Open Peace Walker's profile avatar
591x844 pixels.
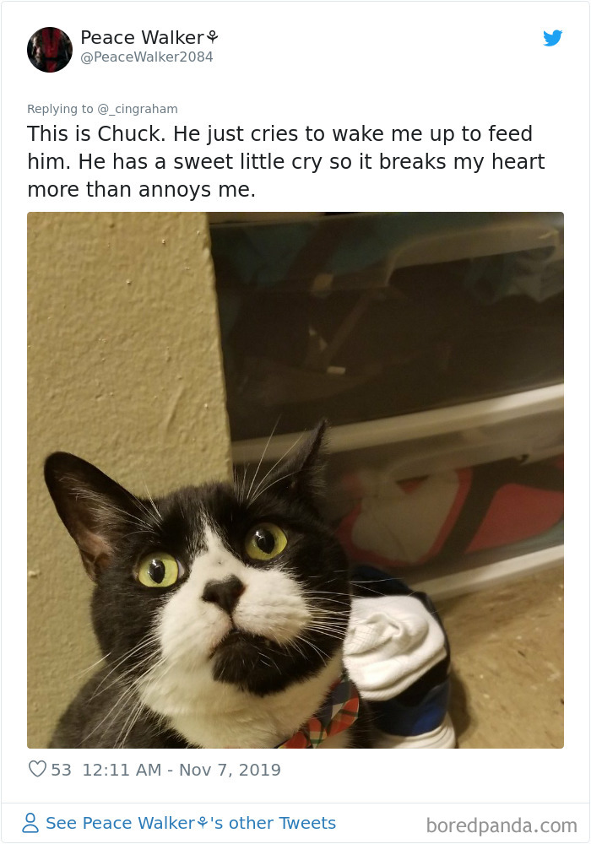tap(50, 50)
